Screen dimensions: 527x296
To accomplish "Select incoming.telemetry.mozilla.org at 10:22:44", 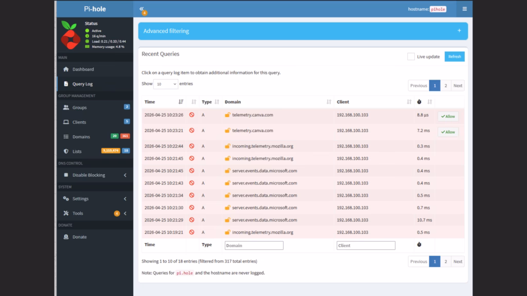I will pos(262,146).
